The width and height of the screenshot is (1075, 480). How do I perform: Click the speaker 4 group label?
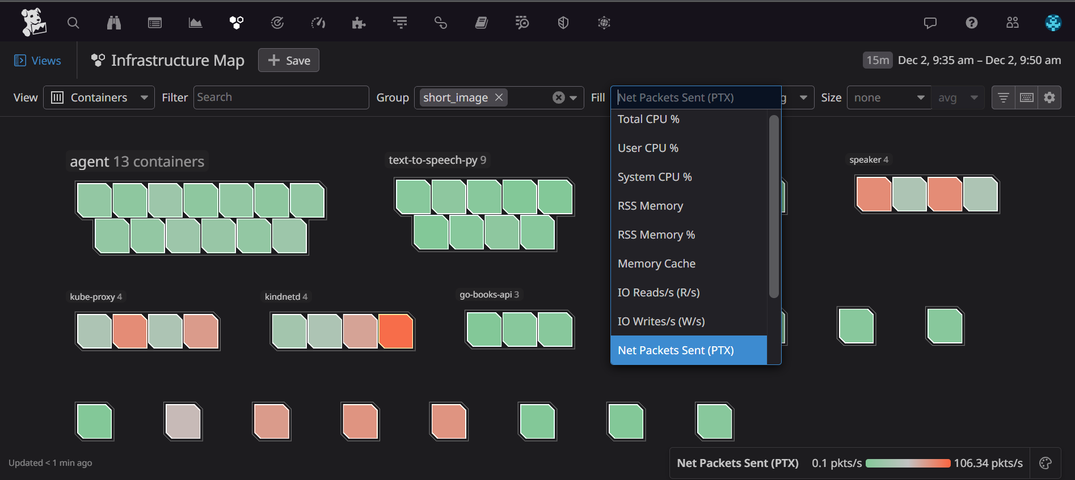[869, 160]
